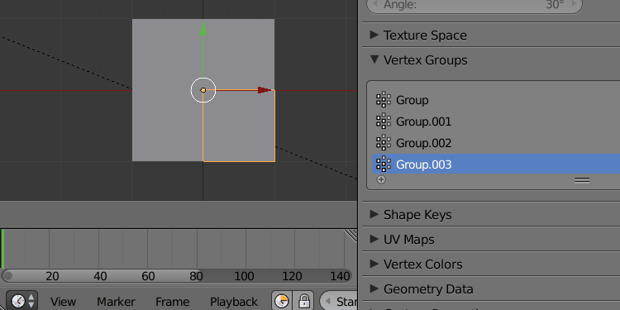Viewport: 620px width, 310px height.
Task: Select the Group vertex group
Action: [x=496, y=100]
